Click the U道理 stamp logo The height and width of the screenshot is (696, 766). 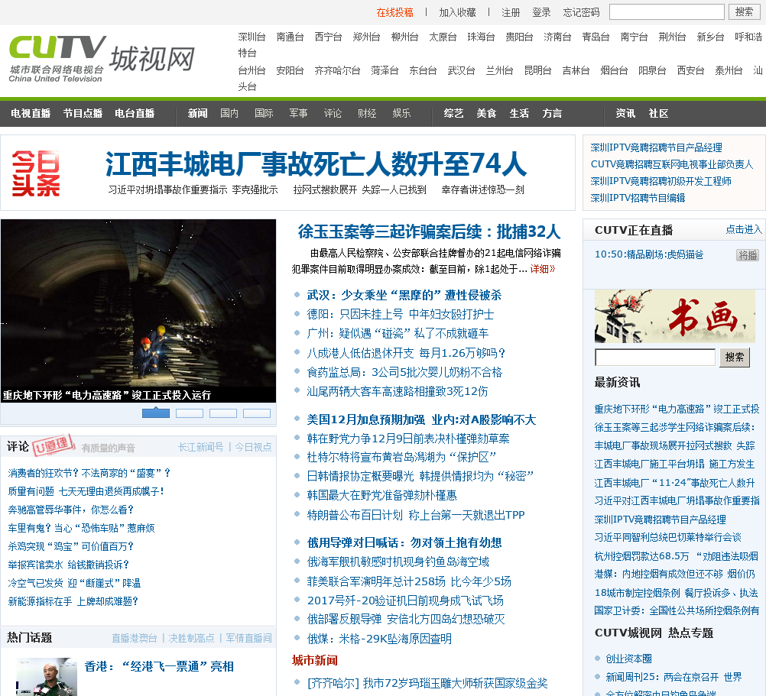click(x=54, y=445)
